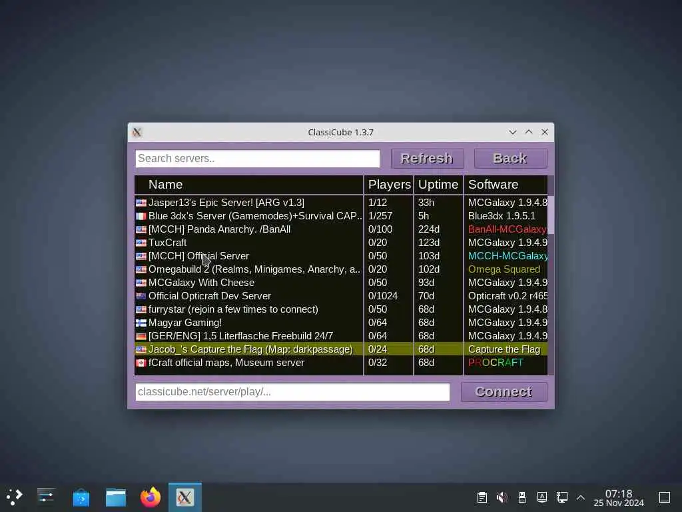Open the Dolphin file manager taskbar icon

tap(116, 497)
